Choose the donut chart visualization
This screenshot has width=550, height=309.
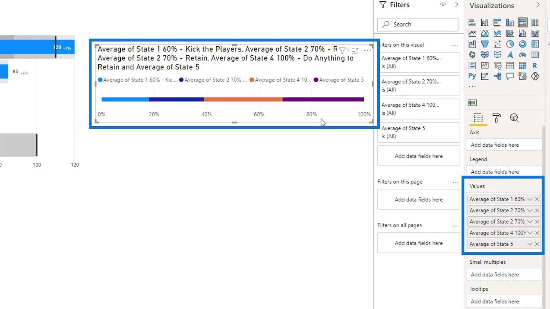click(522, 44)
